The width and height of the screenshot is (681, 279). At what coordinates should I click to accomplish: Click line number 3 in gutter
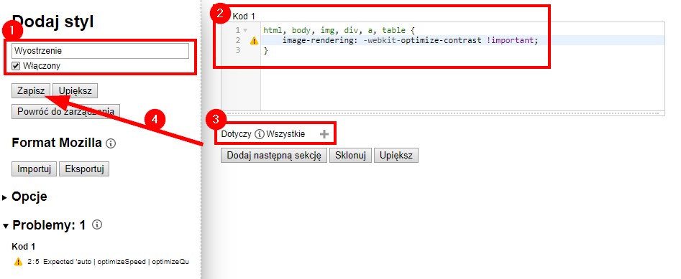[237, 51]
